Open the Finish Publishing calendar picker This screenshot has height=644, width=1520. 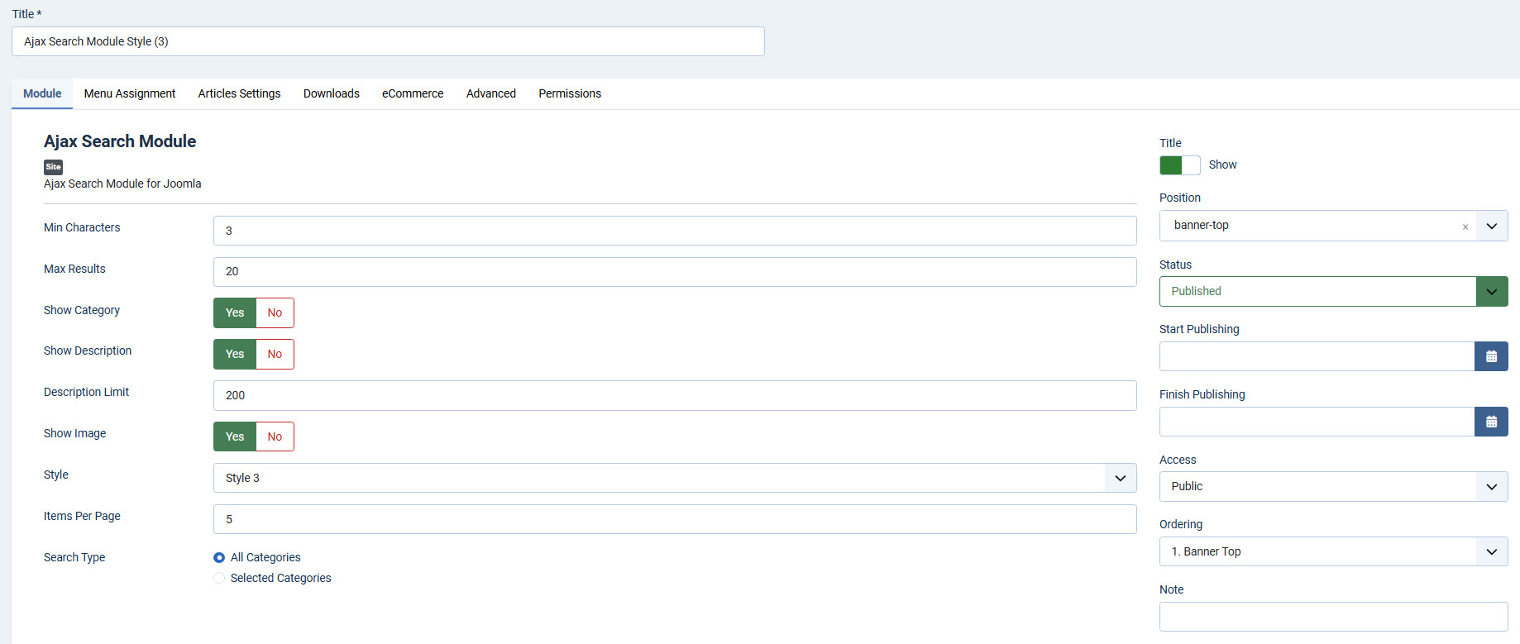click(x=1490, y=422)
